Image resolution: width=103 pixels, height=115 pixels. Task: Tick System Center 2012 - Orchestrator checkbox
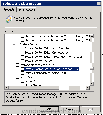point(22,53)
